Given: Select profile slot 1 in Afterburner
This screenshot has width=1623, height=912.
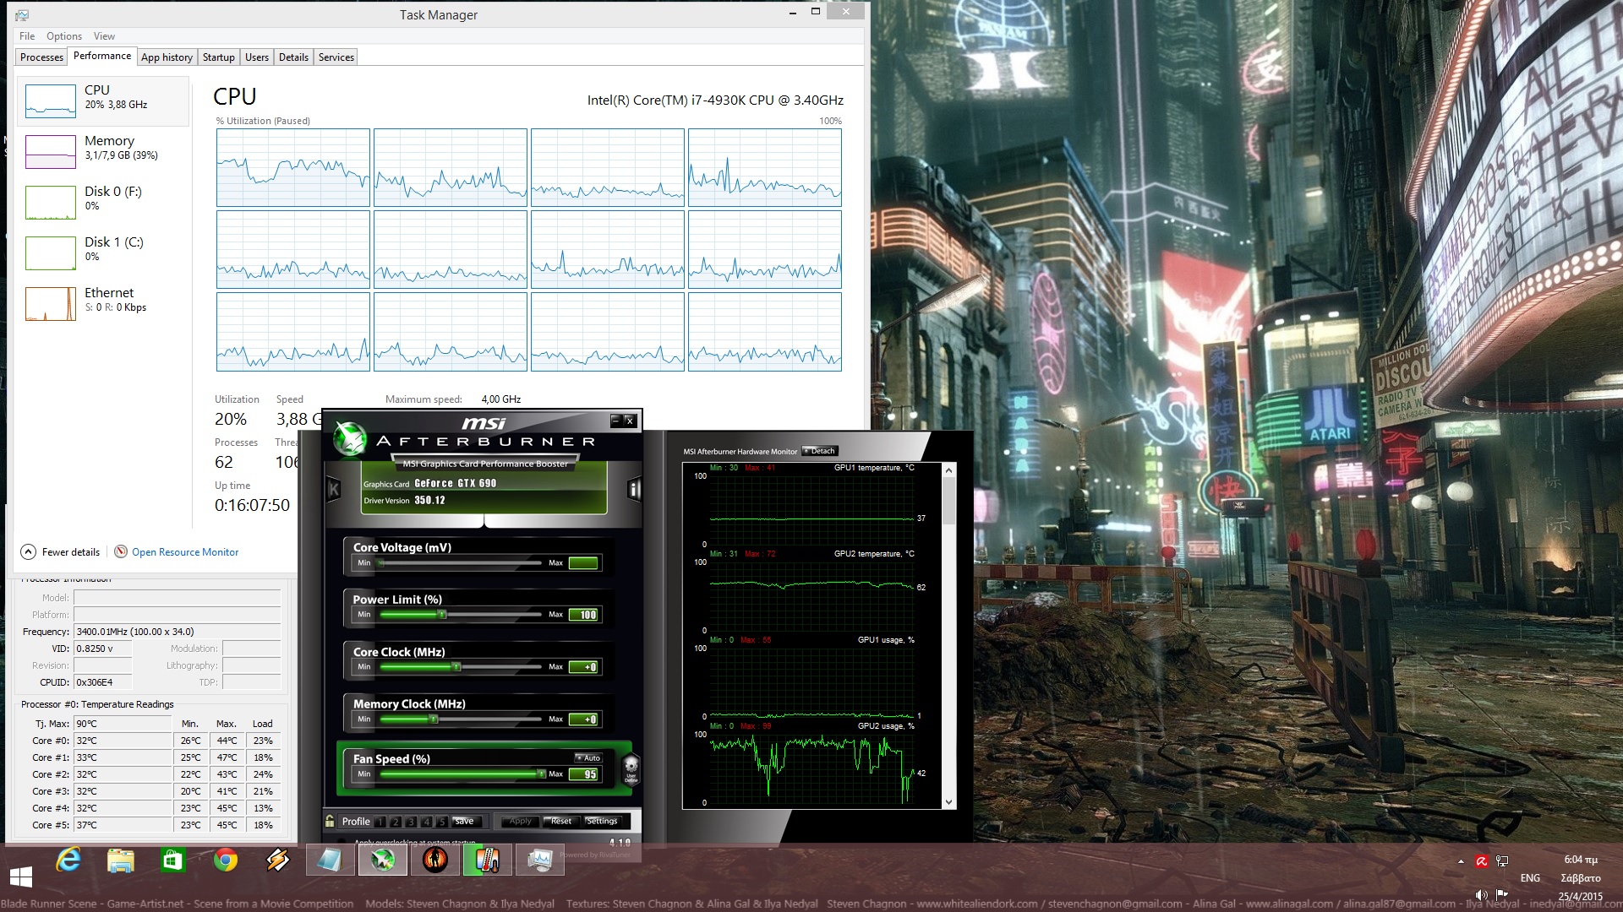Looking at the screenshot, I should tap(380, 822).
